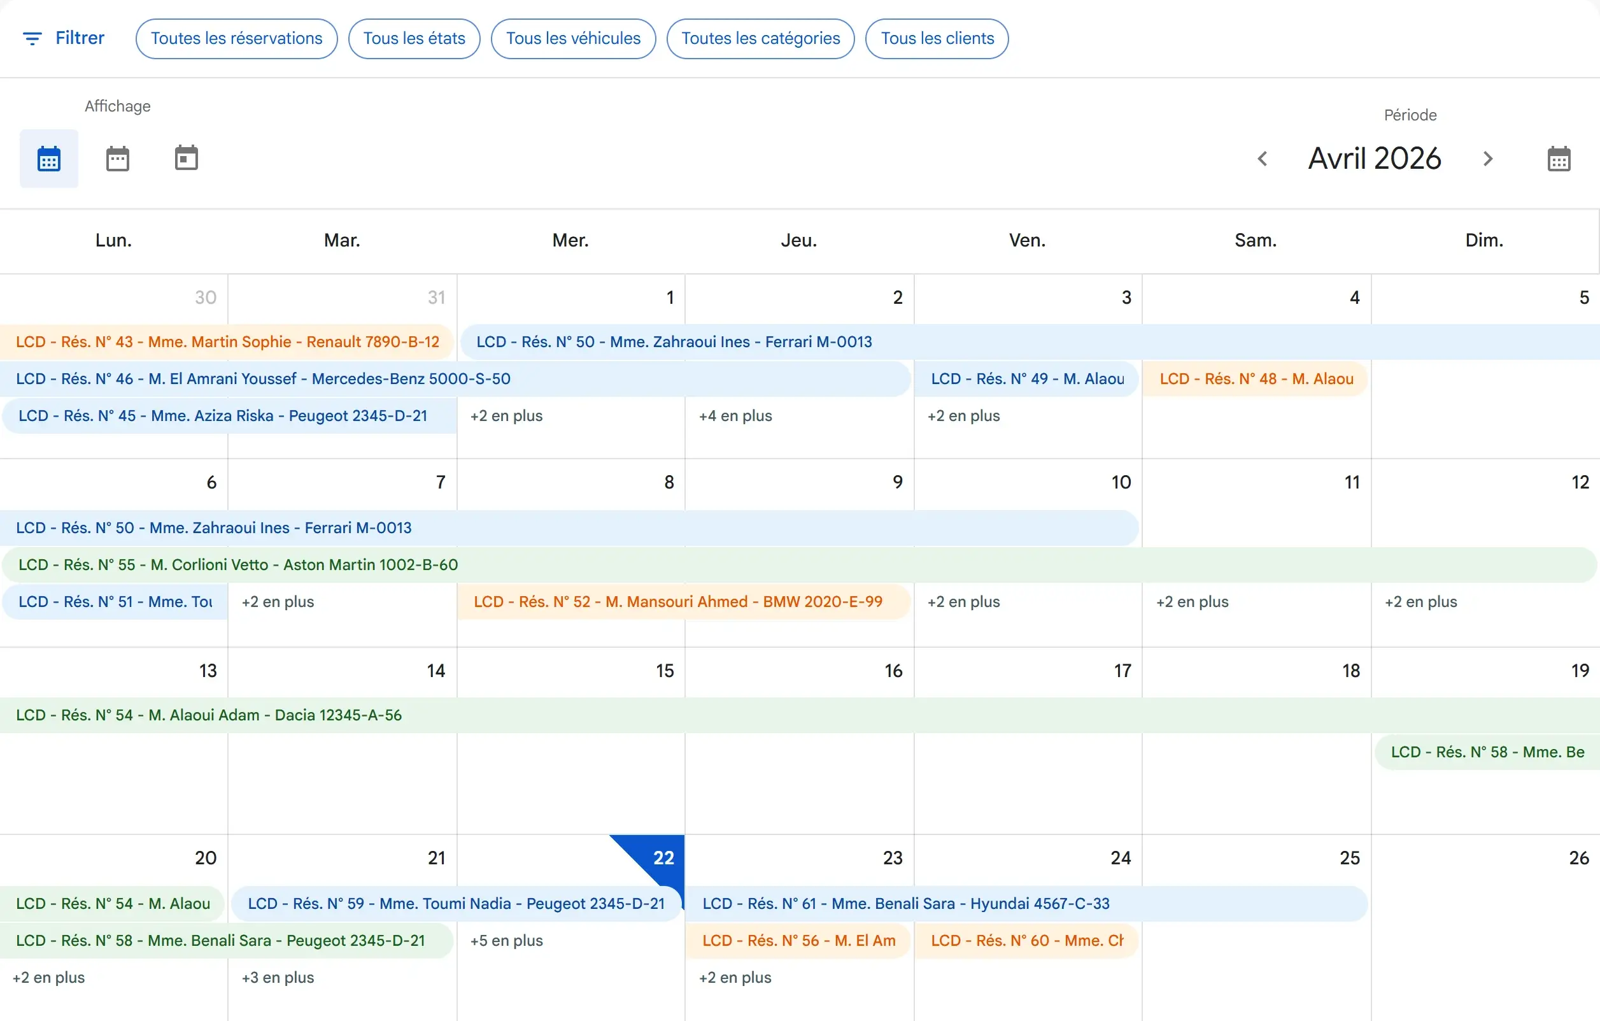The image size is (1600, 1021).
Task: Click the Mer. weekday header
Action: [x=570, y=240]
